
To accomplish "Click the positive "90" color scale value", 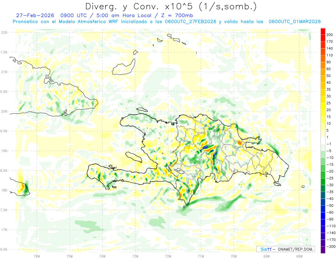I will tap(329, 62).
